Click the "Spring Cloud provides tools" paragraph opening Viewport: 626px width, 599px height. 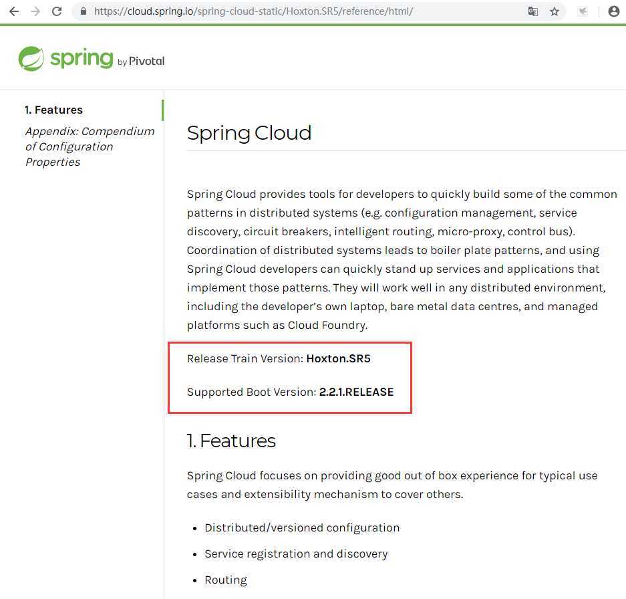tap(261, 194)
